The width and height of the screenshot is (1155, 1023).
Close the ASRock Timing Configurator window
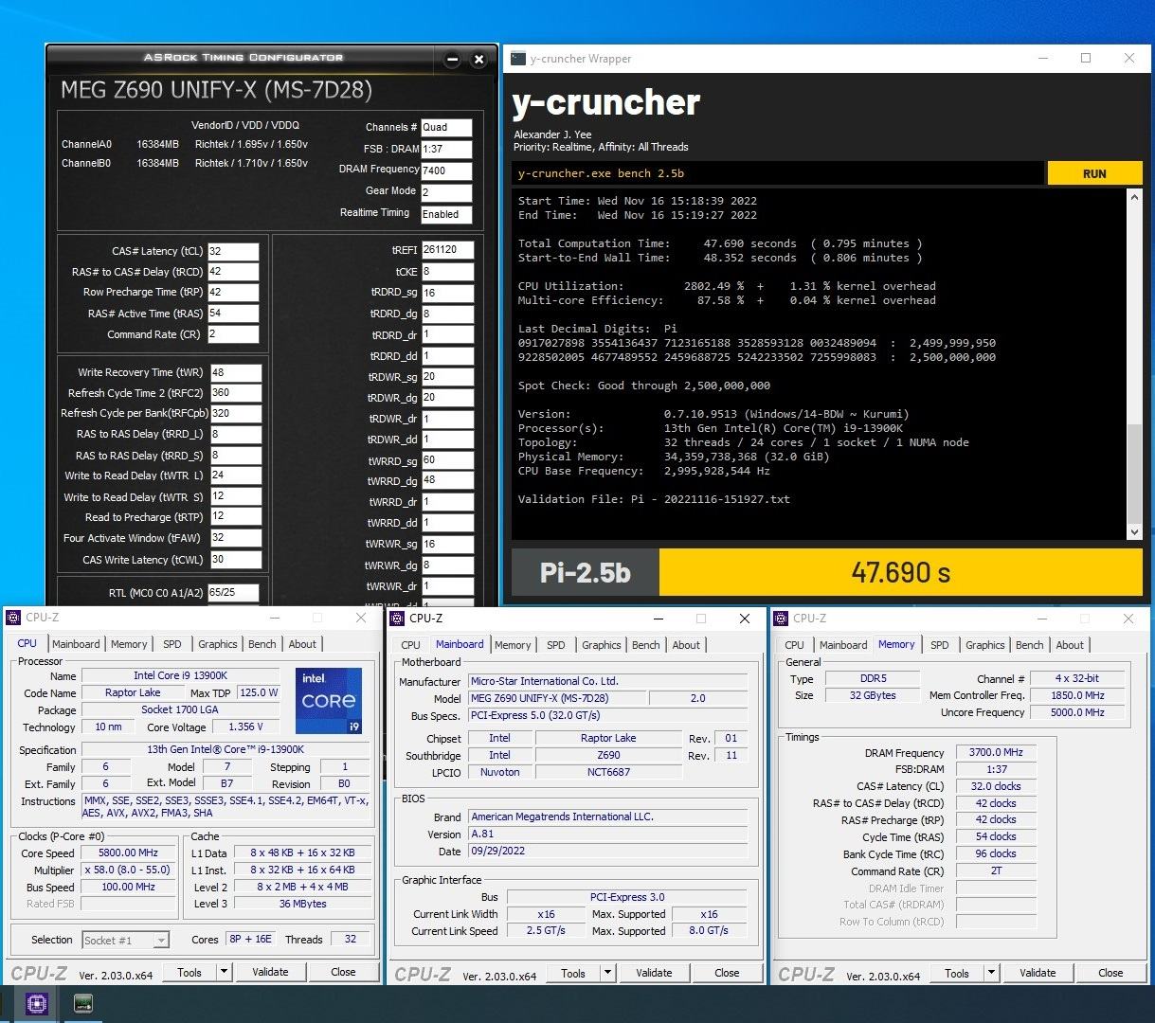[478, 59]
